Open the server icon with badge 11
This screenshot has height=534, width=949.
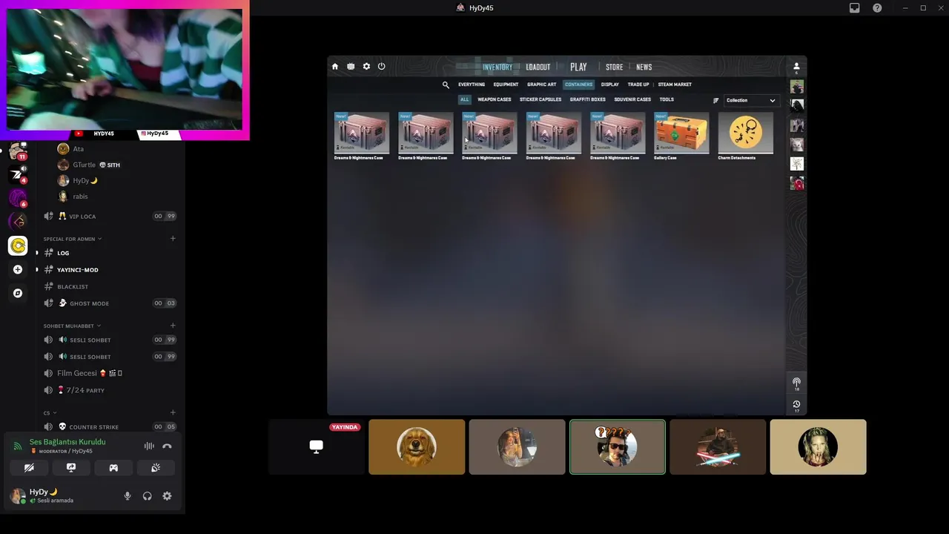click(x=18, y=151)
